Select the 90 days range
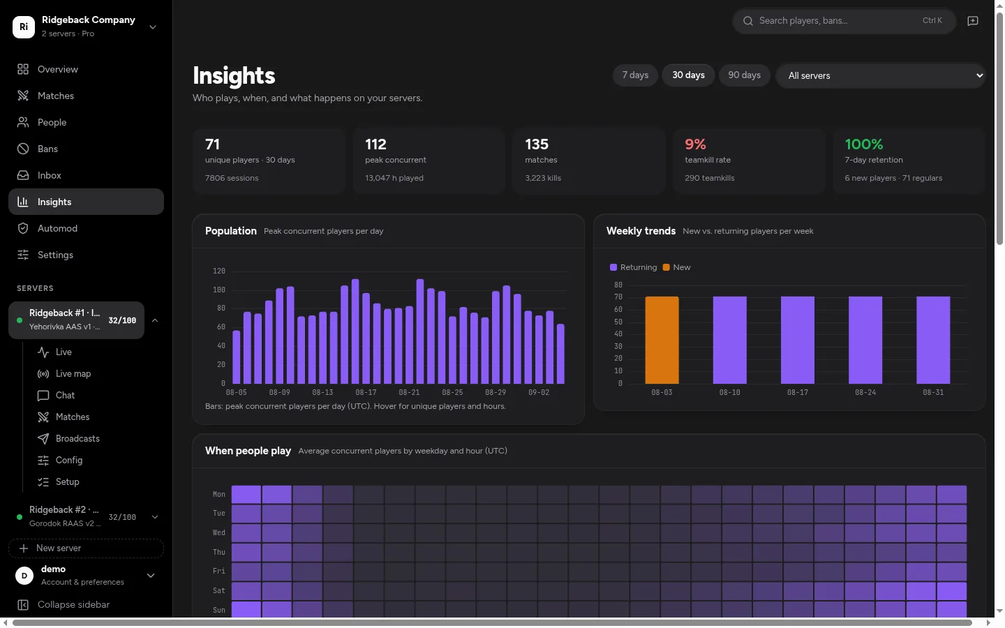The height and width of the screenshot is (628, 1005). tap(745, 75)
